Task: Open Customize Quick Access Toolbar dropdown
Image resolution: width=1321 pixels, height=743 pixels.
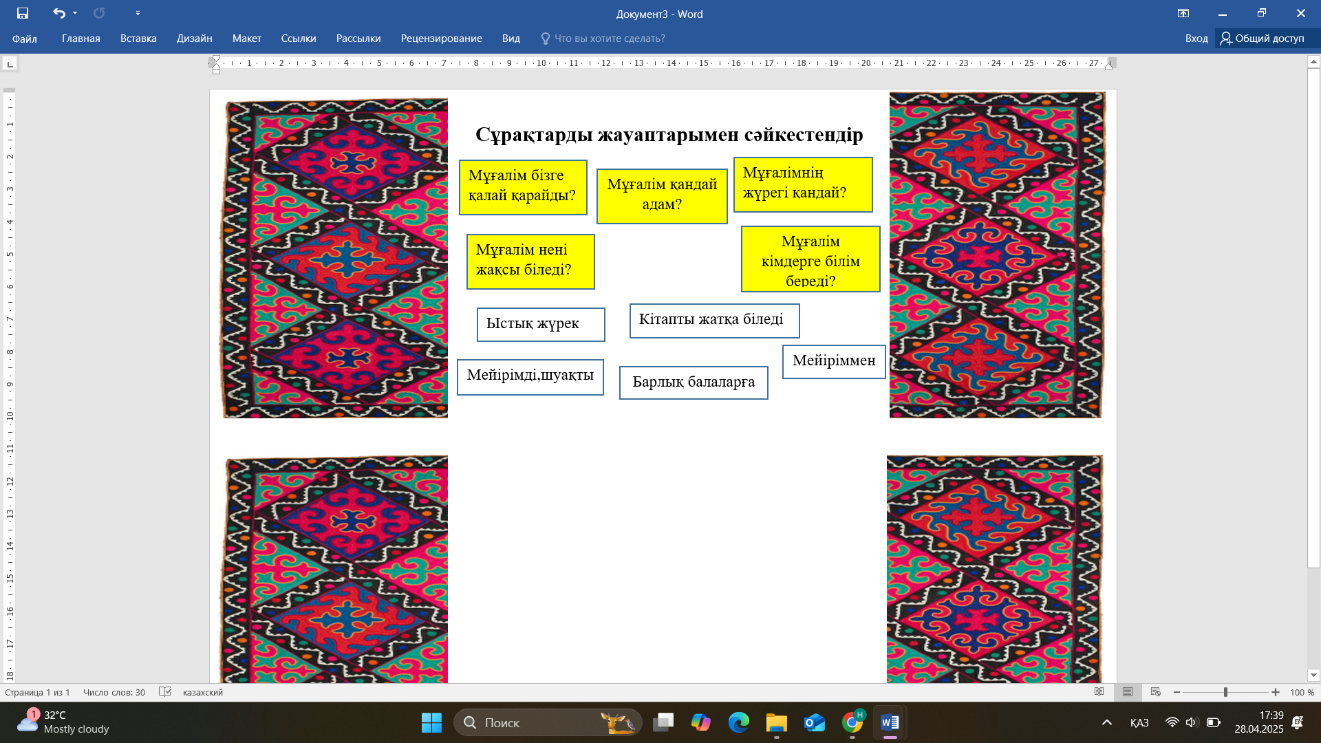Action: click(138, 13)
